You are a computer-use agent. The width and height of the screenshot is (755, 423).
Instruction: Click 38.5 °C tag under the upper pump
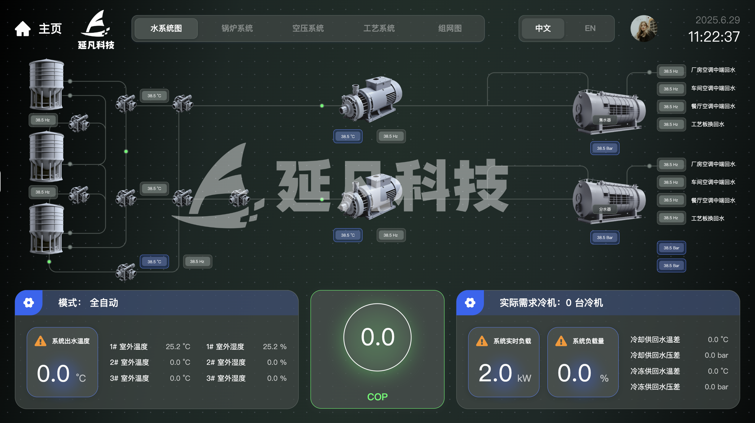tap(348, 136)
